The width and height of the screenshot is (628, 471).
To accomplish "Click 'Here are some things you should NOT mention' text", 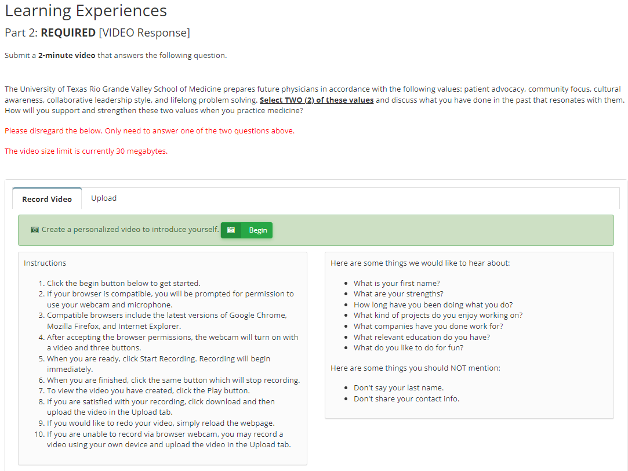I will pyautogui.click(x=415, y=368).
